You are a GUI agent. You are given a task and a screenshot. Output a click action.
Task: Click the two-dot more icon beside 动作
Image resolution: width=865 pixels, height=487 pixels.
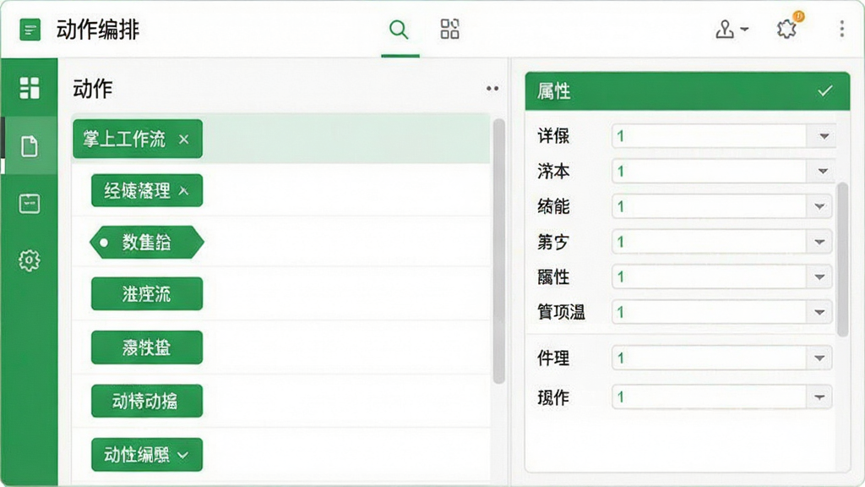coord(492,88)
